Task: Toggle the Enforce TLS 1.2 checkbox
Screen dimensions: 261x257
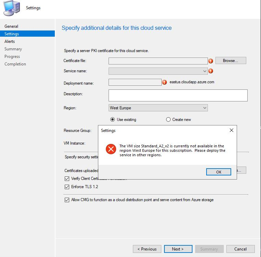Action: (67, 187)
